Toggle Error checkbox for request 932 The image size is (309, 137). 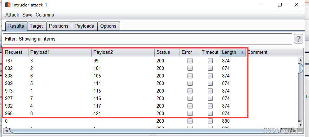tap(190, 106)
